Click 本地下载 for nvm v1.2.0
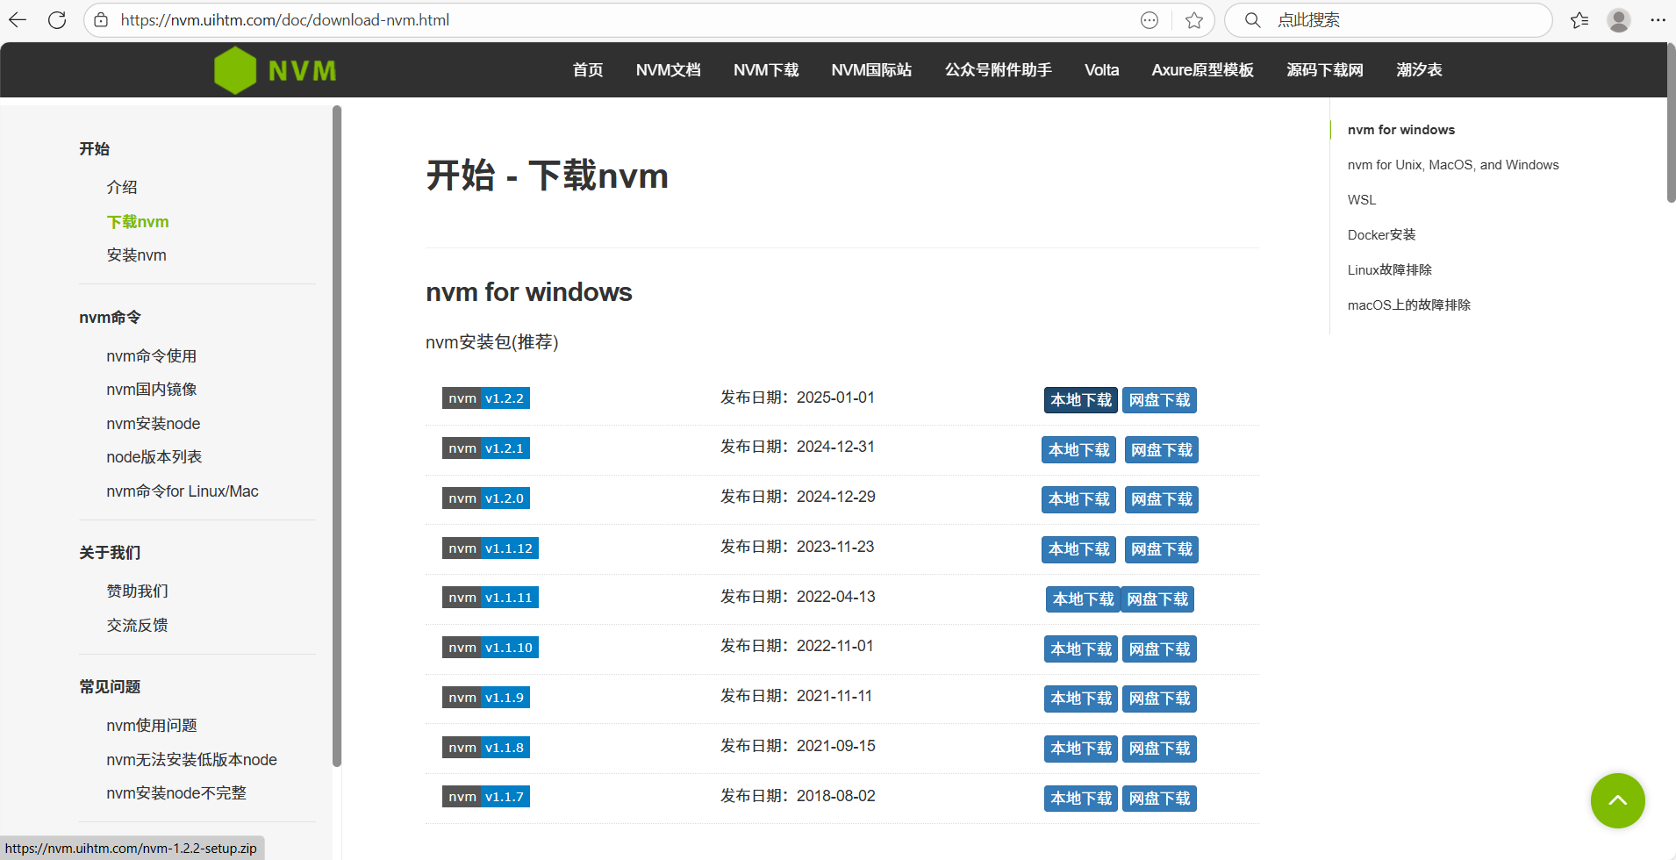Screen dimensions: 1676x860 [x=1078, y=499]
